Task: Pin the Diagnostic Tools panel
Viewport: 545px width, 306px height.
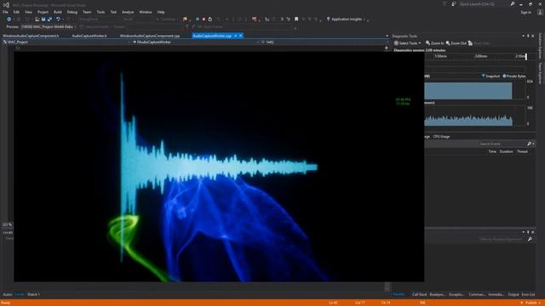Action: (x=528, y=36)
